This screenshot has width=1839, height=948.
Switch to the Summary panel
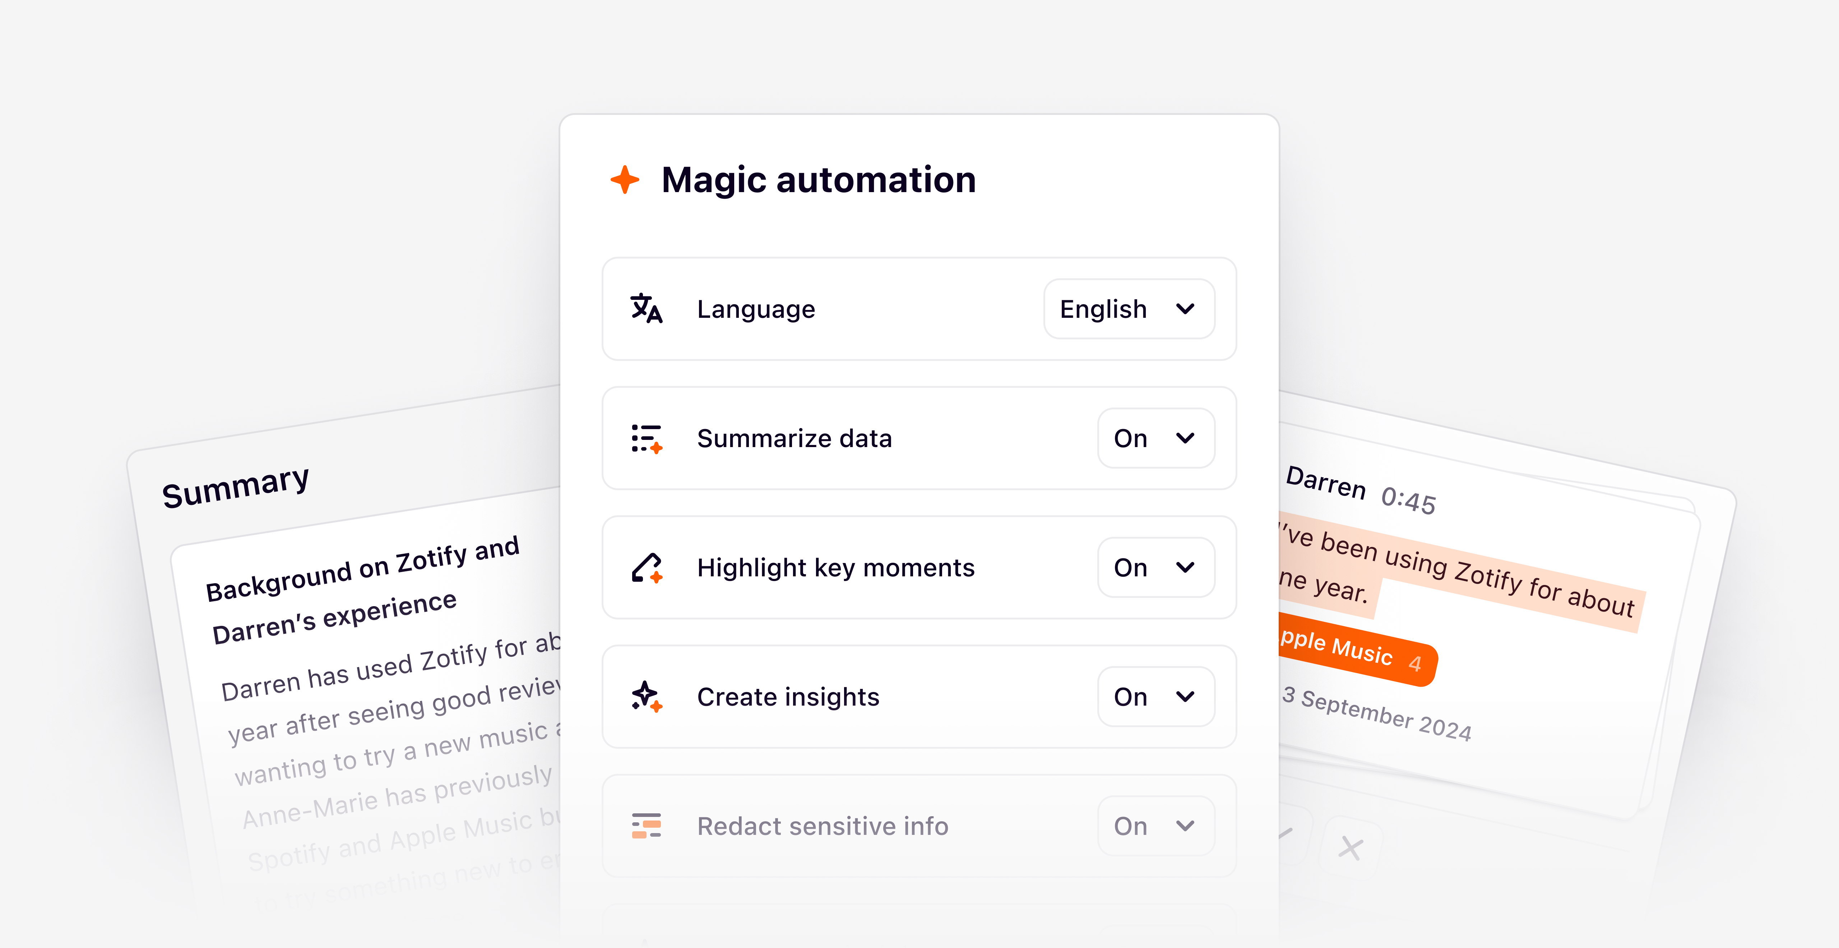point(236,480)
